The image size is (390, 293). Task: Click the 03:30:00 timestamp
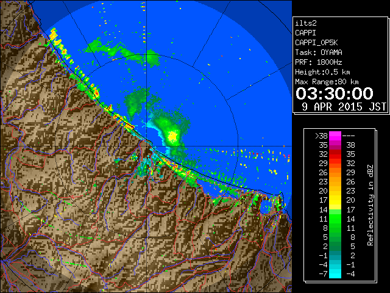pyautogui.click(x=335, y=93)
